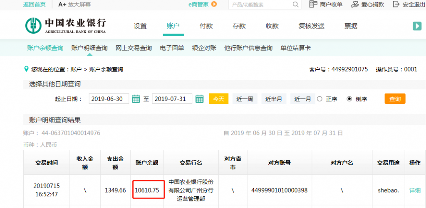Image resolution: width=426 pixels, height=208 pixels.
Task: Select the 正序 radio button
Action: (x=319, y=99)
